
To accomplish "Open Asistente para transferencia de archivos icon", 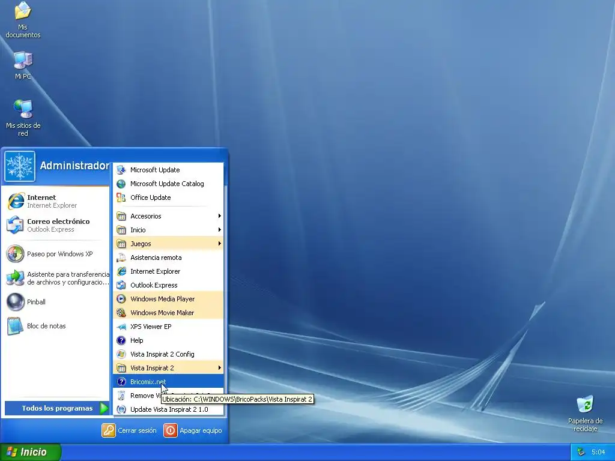I will click(x=16, y=278).
